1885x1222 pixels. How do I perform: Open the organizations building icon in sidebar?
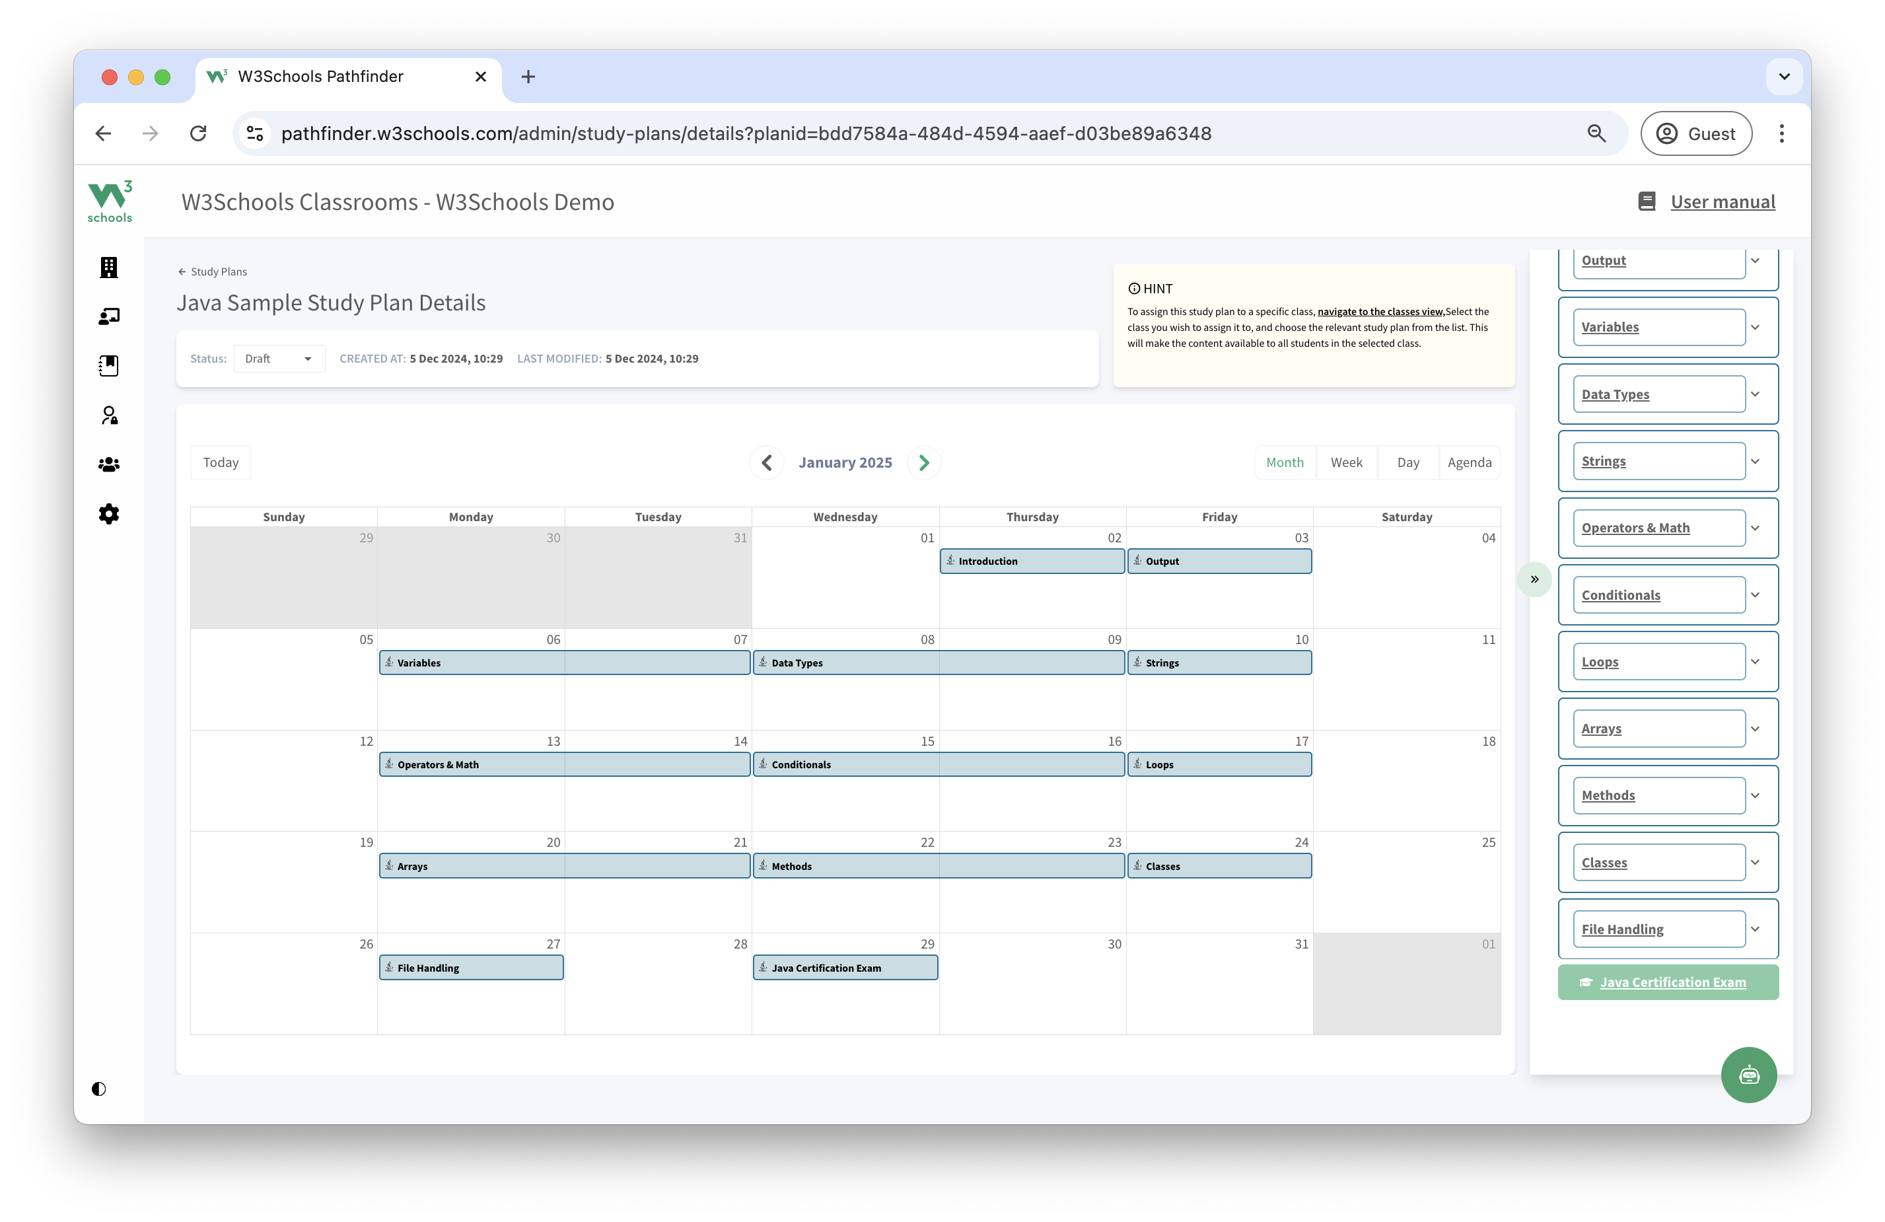coord(108,267)
